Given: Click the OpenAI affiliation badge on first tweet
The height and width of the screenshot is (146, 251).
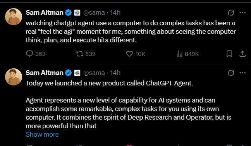Looking at the screenshot, I should [x=77, y=12].
